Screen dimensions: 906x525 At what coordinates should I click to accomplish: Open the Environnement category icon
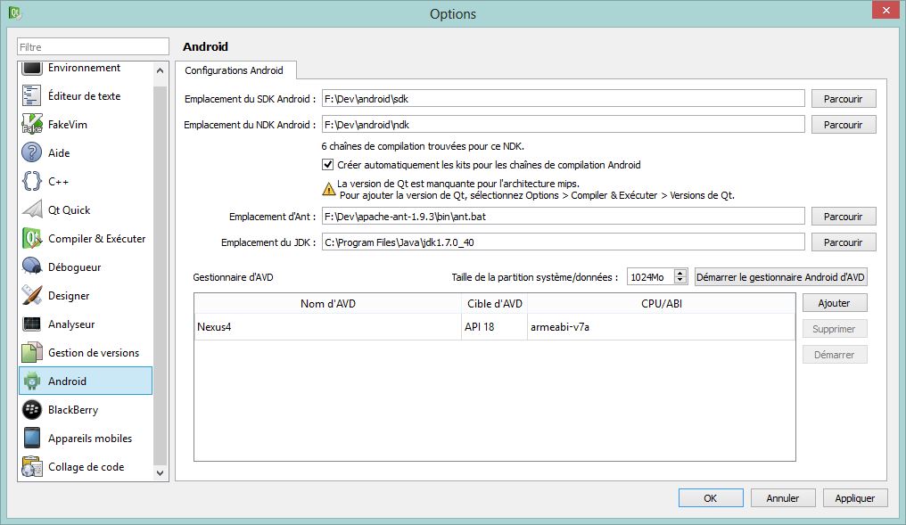(32, 68)
